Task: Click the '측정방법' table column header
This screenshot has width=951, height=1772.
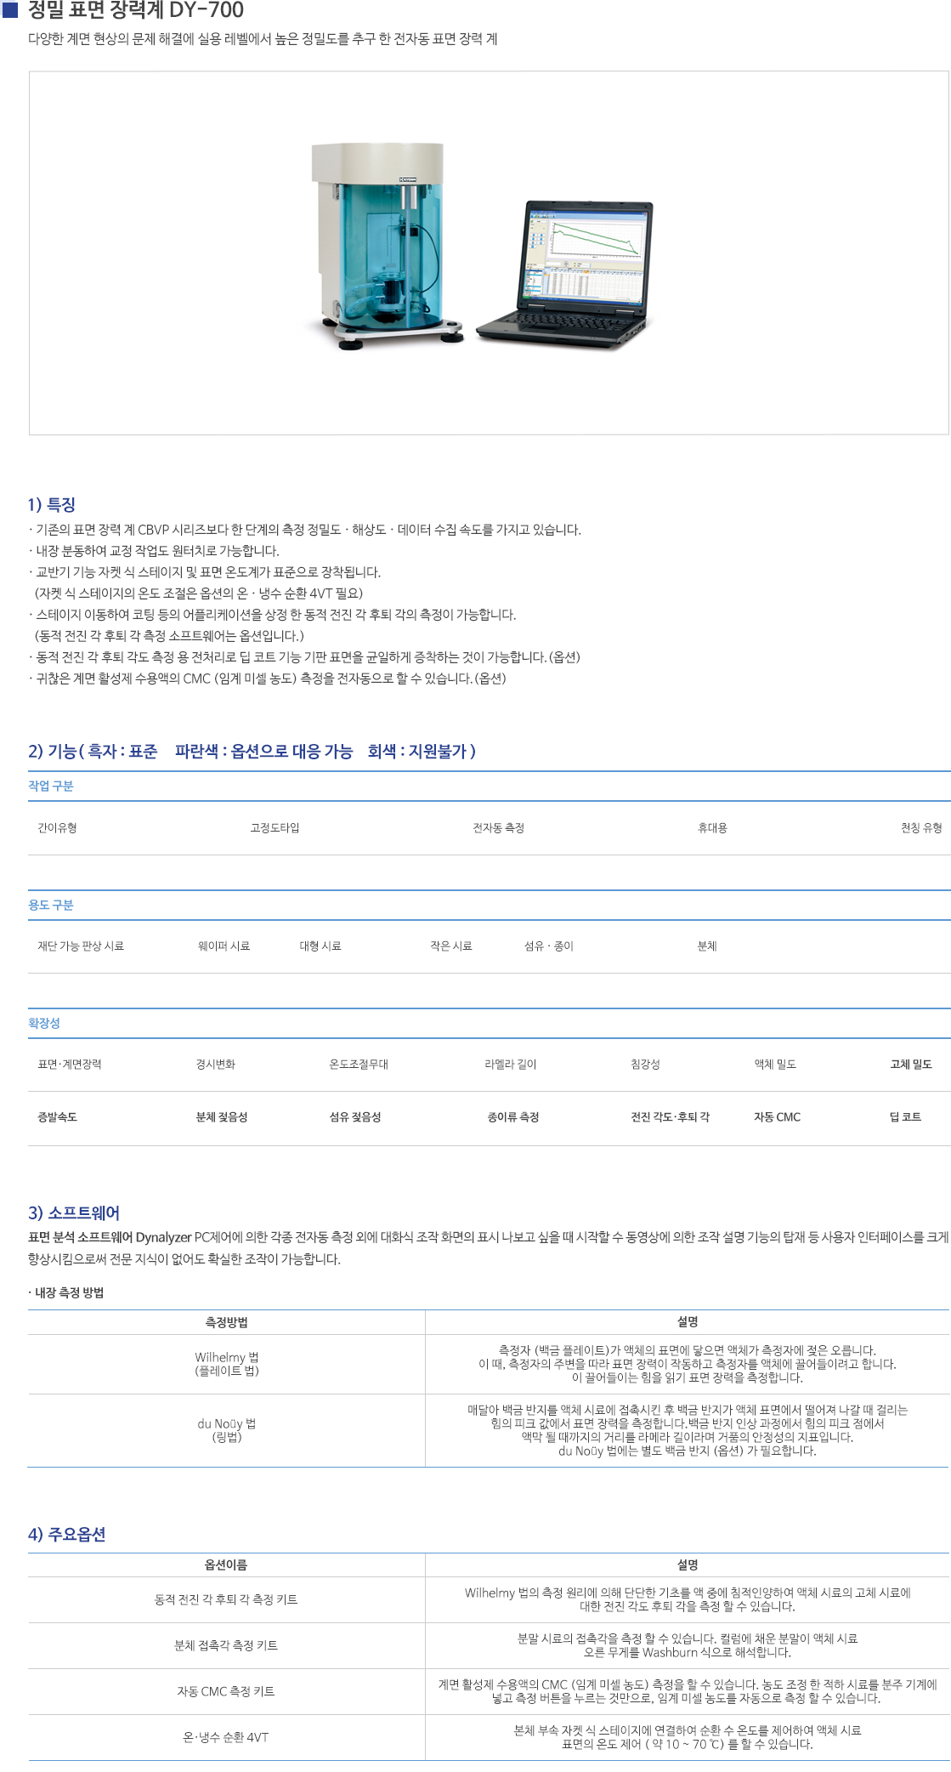Action: (x=227, y=1322)
